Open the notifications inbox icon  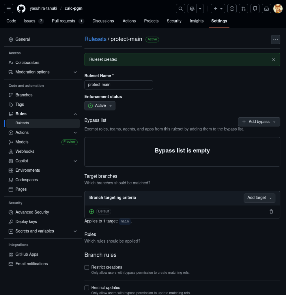click(266, 9)
